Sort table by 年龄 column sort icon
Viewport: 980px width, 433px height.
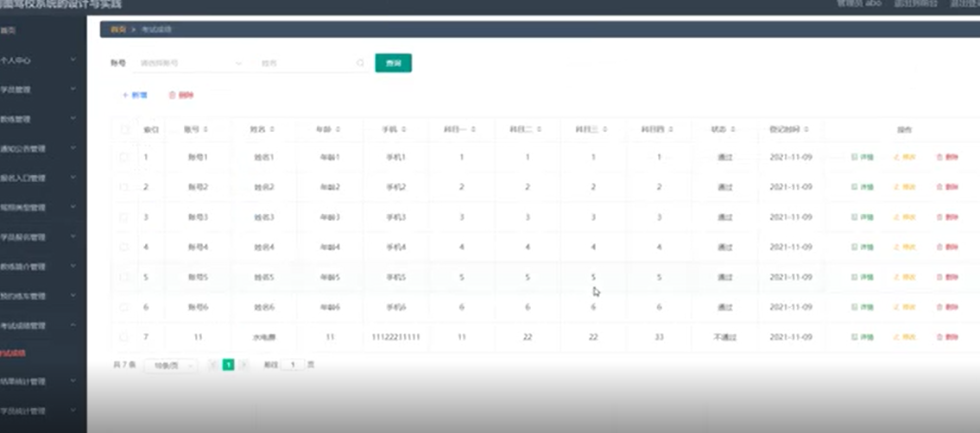338,129
